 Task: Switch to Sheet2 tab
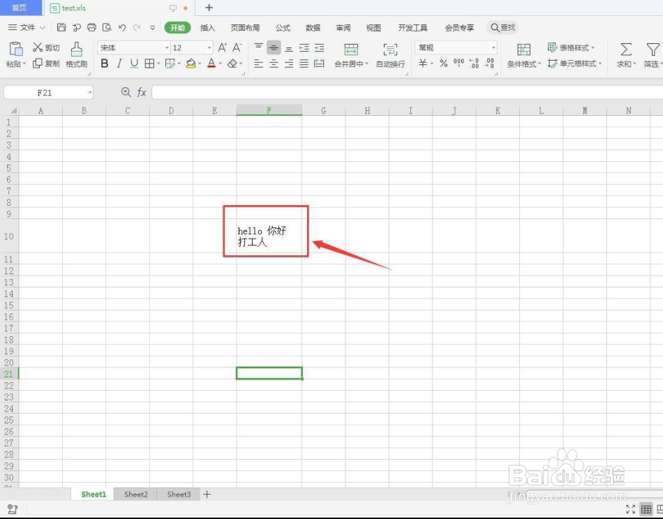coord(135,494)
